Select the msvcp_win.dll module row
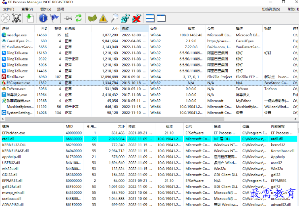299x206 pixels. coord(149,193)
